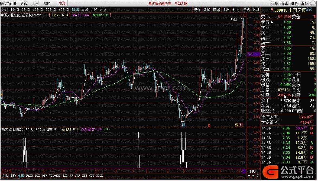The image size is (318, 181).
Task: Click the 3.82 low price label
Action: (188, 122)
